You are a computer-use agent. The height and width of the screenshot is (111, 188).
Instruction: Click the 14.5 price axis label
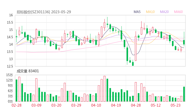(10, 37)
